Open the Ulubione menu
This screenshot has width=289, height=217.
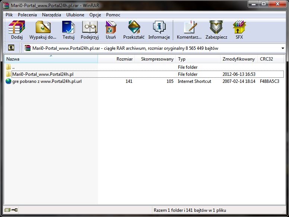coord(75,15)
